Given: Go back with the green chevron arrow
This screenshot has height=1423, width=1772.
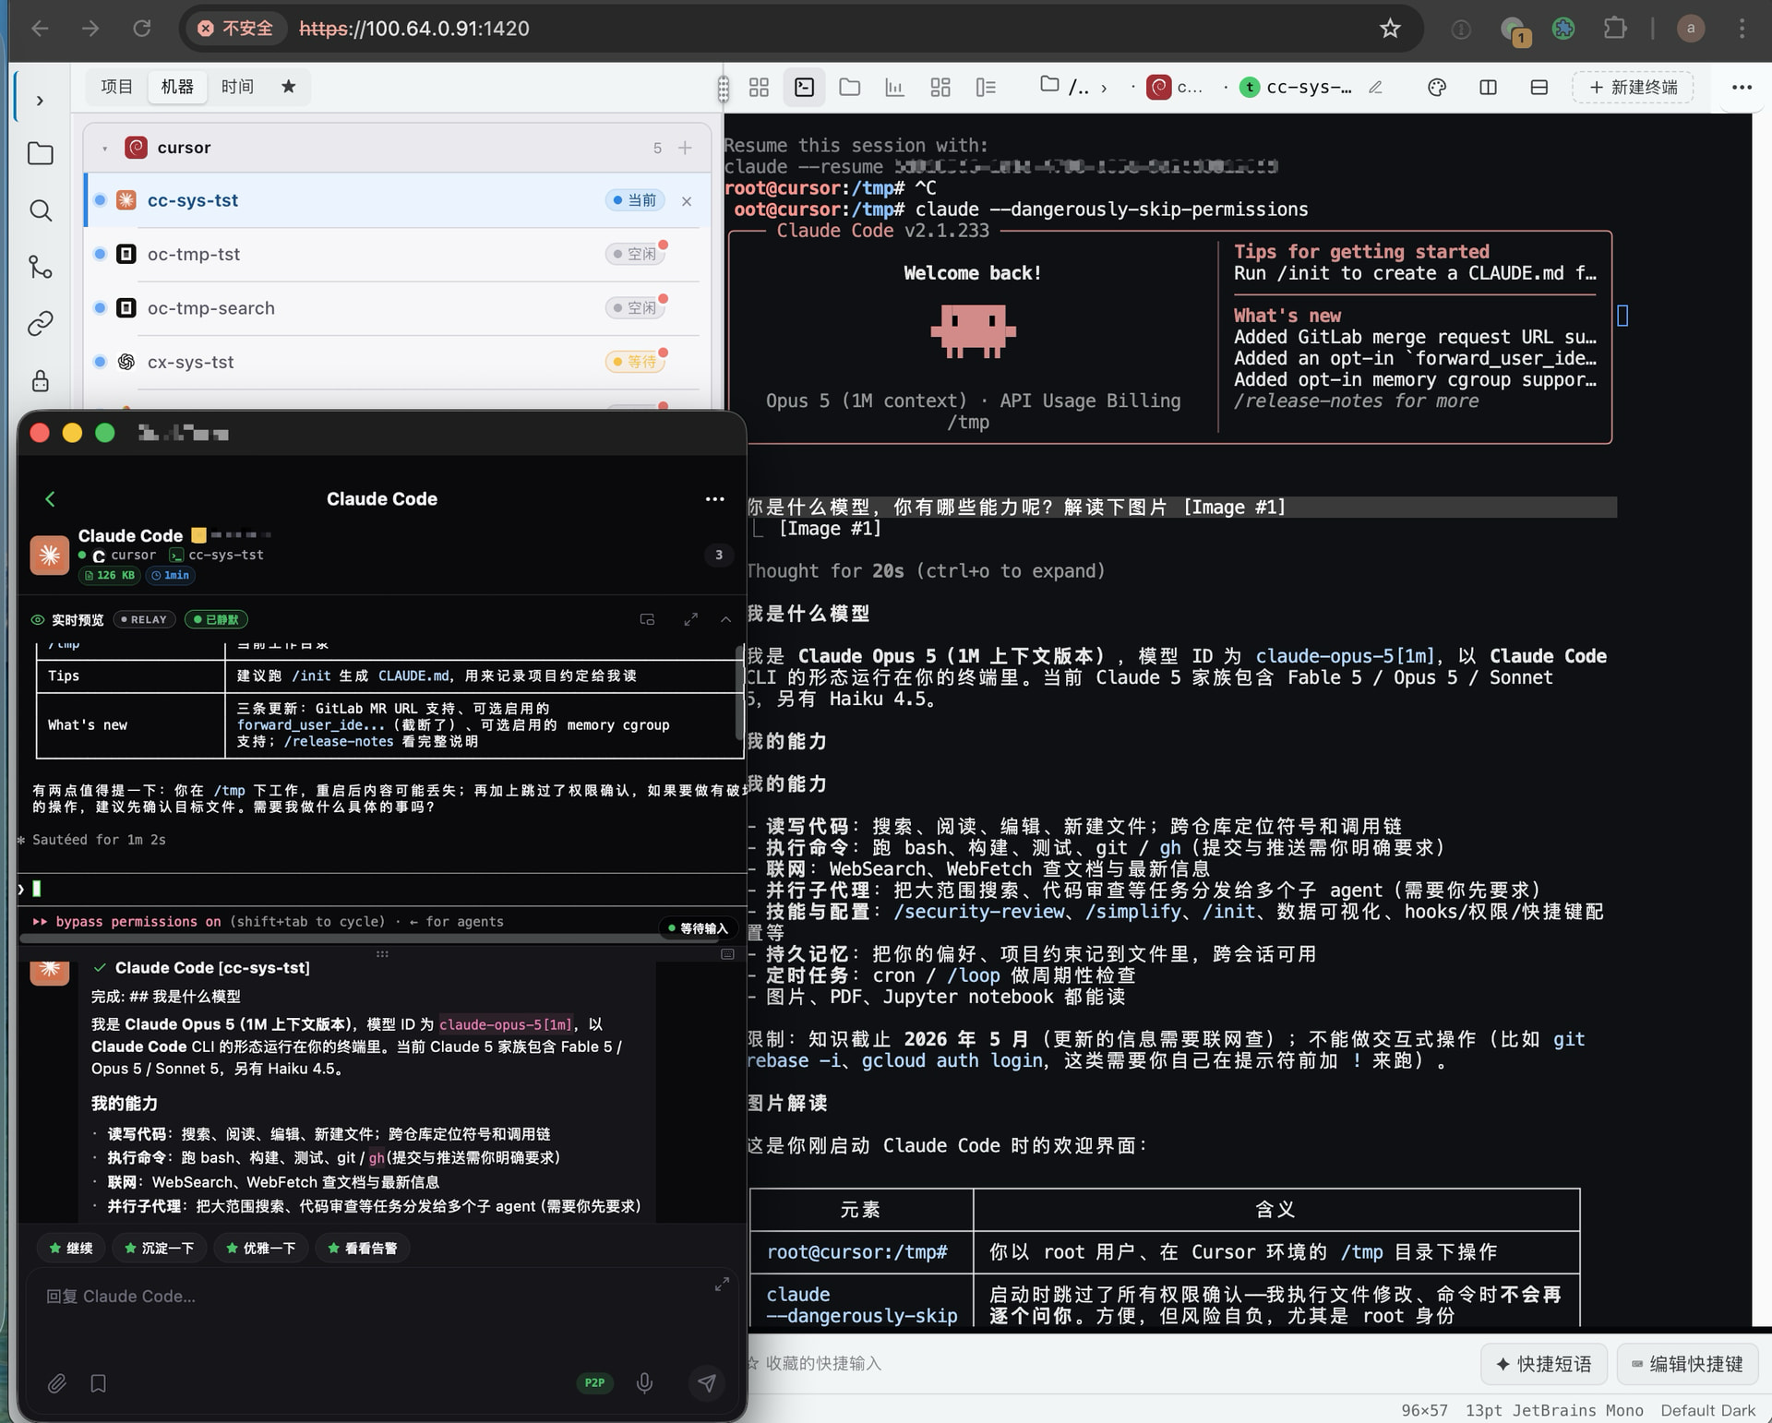Looking at the screenshot, I should pyautogui.click(x=50, y=499).
